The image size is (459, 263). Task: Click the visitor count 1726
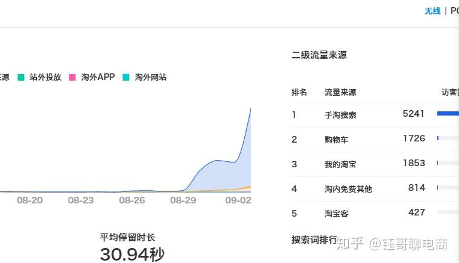click(414, 138)
